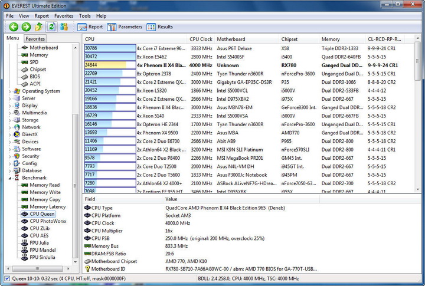The height and width of the screenshot is (286, 425).
Task: Open the View menu
Action: coord(24,16)
